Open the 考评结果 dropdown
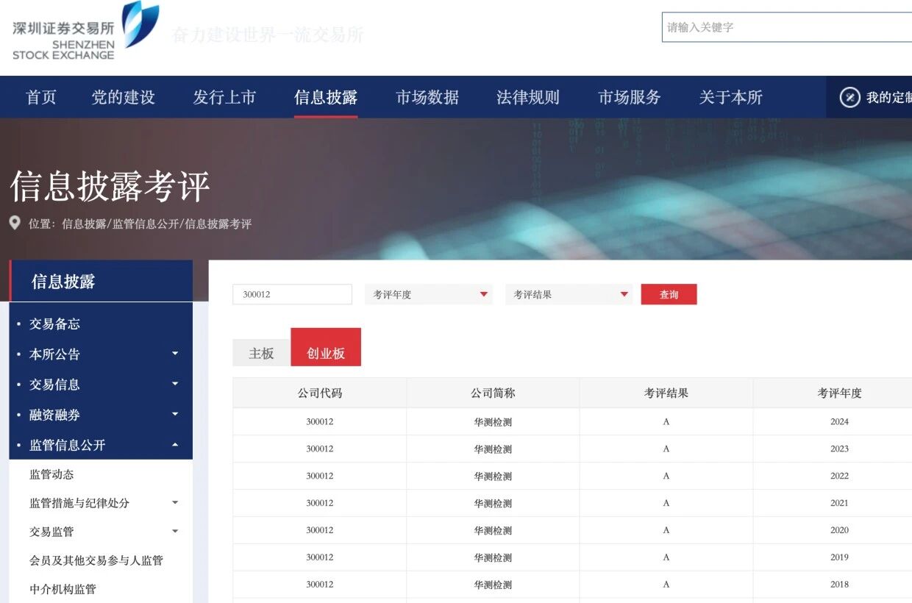Viewport: 912px width, 603px height. pos(569,294)
